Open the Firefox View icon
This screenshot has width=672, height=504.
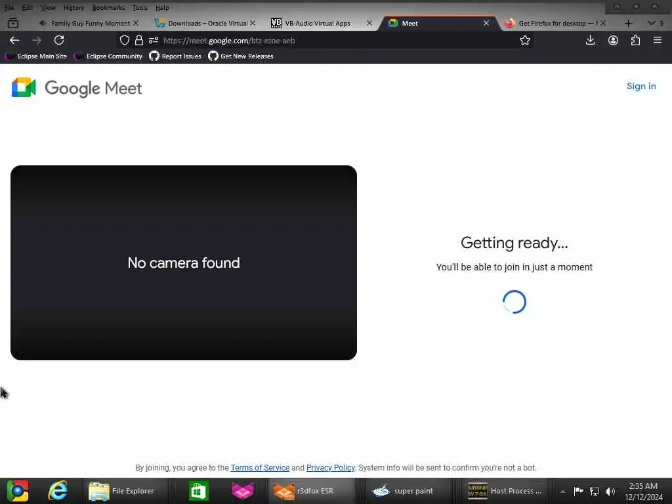[x=13, y=23]
